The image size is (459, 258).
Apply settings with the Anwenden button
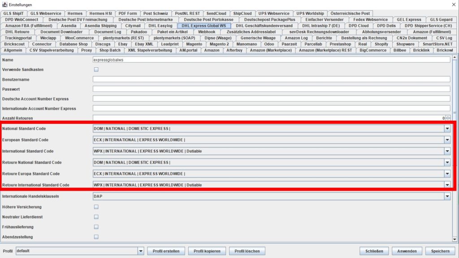pyautogui.click(x=407, y=251)
